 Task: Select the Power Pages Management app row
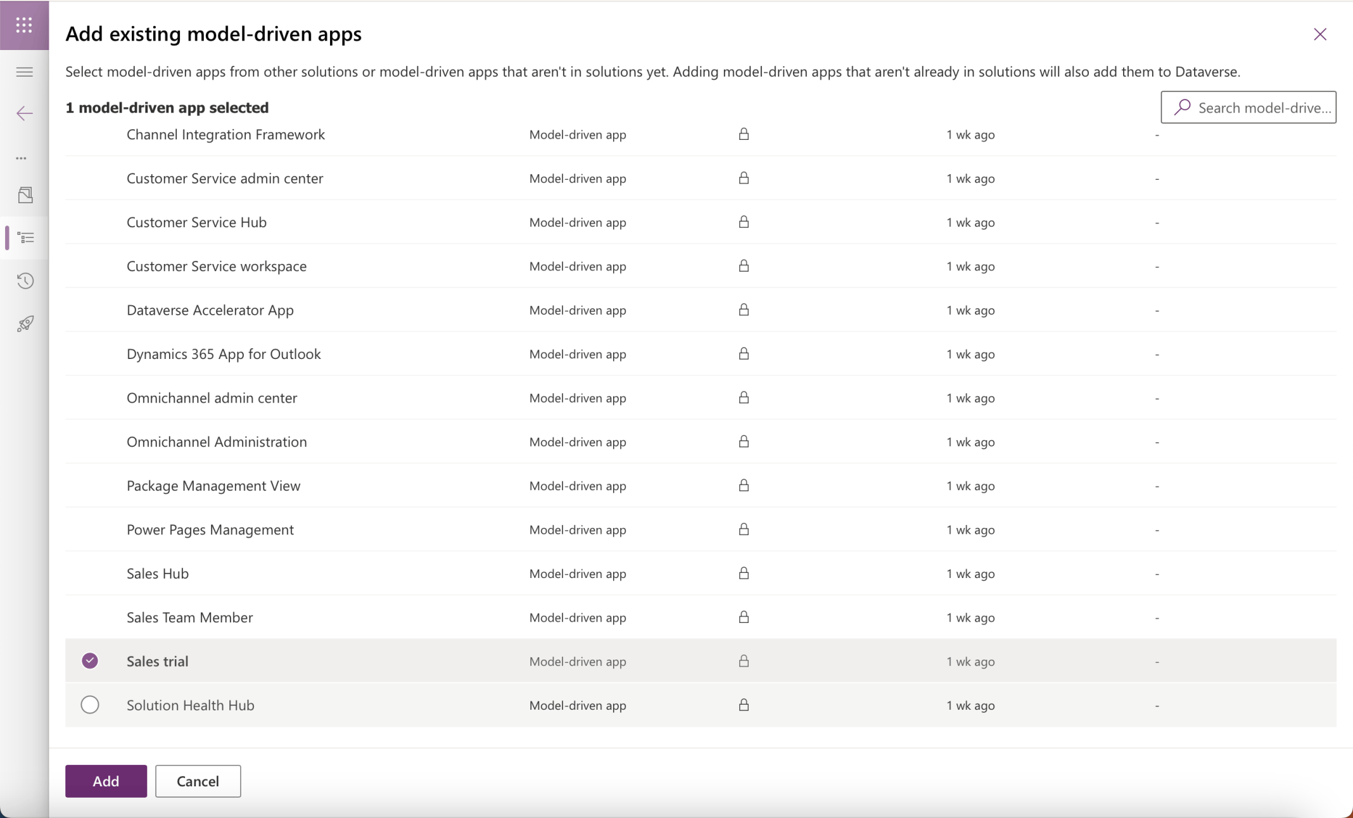pos(210,529)
